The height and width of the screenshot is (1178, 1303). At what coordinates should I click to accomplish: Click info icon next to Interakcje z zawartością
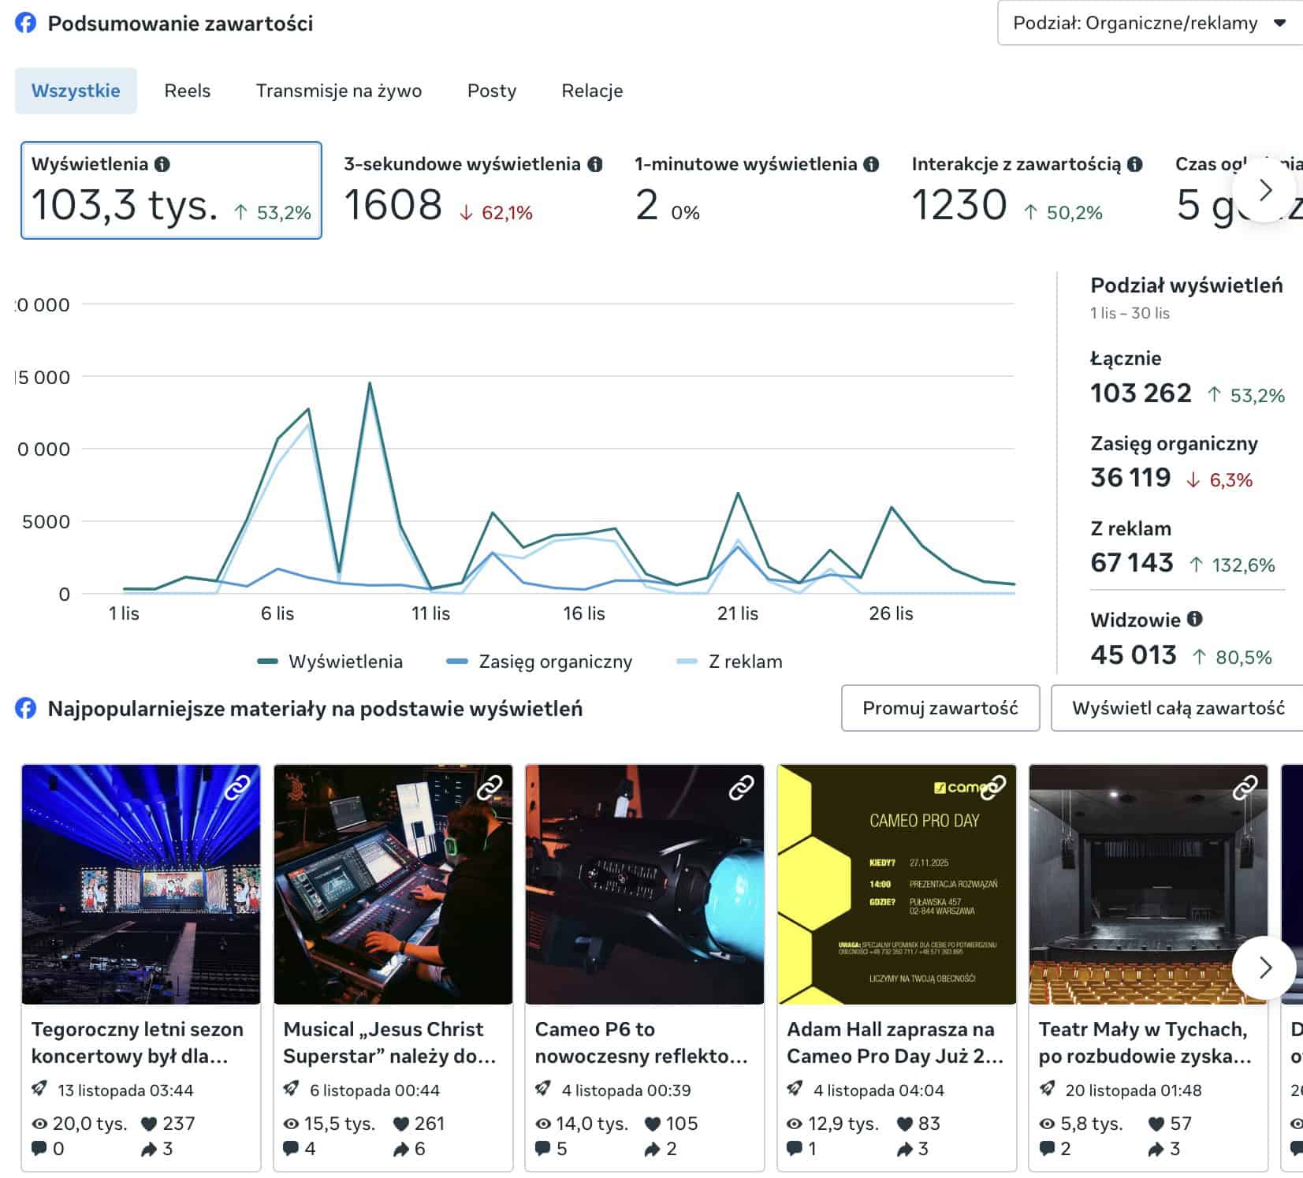1134,164
